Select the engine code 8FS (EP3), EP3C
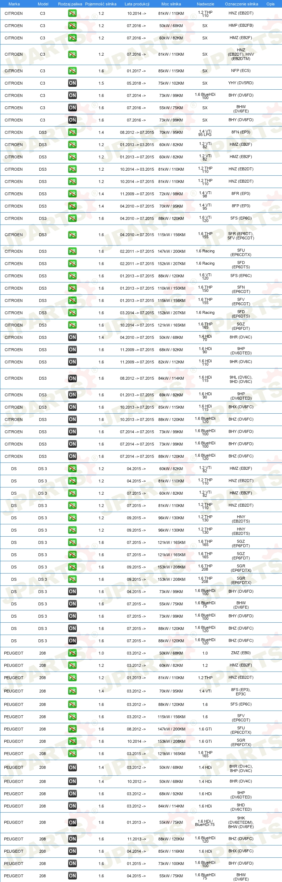Screen dimensions: 282x882 click(241, 691)
